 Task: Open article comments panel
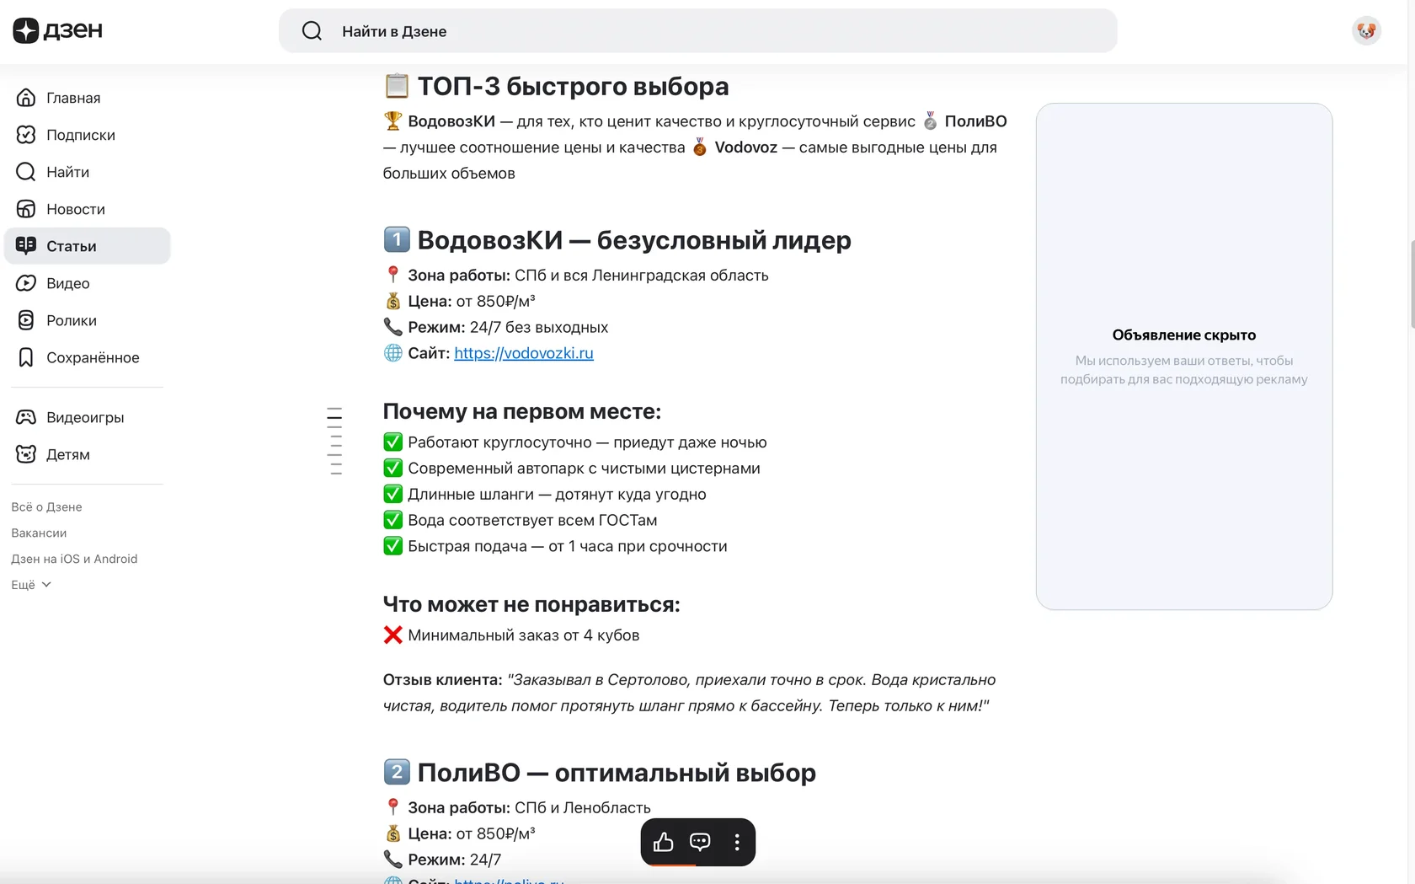click(x=700, y=842)
